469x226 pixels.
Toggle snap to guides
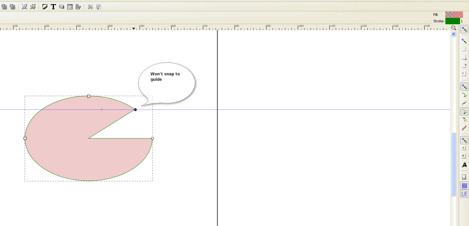464,194
